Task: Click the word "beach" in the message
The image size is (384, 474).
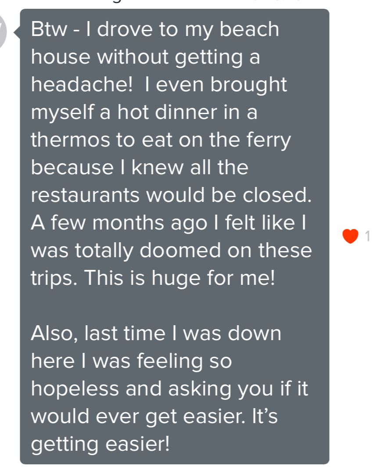Action: 249,30
